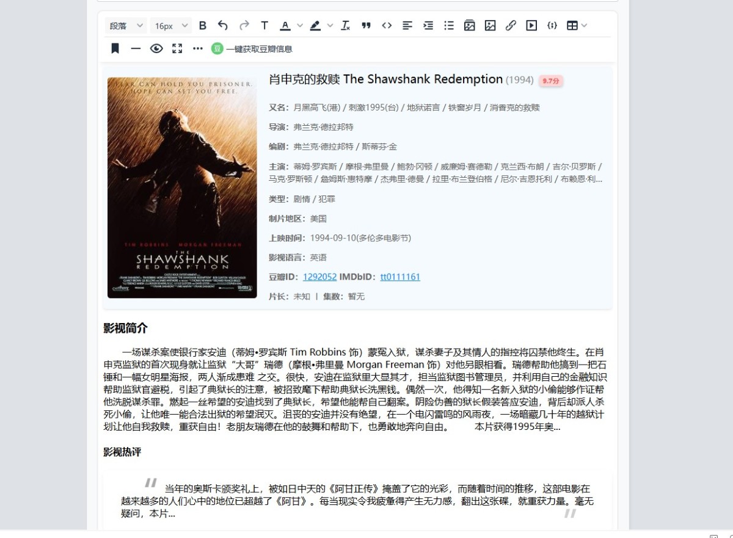Viewport: 733px width, 538px height.
Task: Click the T text format icon
Action: [x=264, y=26]
